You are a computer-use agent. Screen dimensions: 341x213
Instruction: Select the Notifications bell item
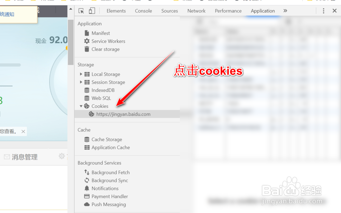[x=105, y=188]
